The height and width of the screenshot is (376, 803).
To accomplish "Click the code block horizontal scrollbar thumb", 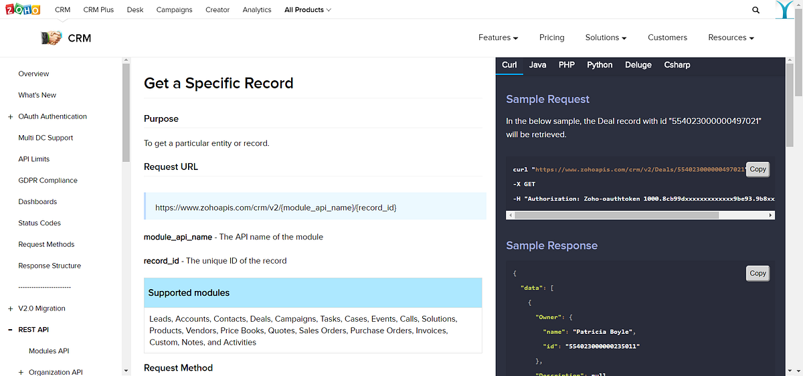I will click(616, 215).
